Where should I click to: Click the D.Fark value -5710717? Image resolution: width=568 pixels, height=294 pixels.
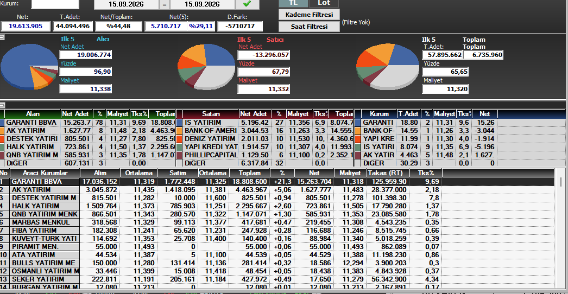239,27
